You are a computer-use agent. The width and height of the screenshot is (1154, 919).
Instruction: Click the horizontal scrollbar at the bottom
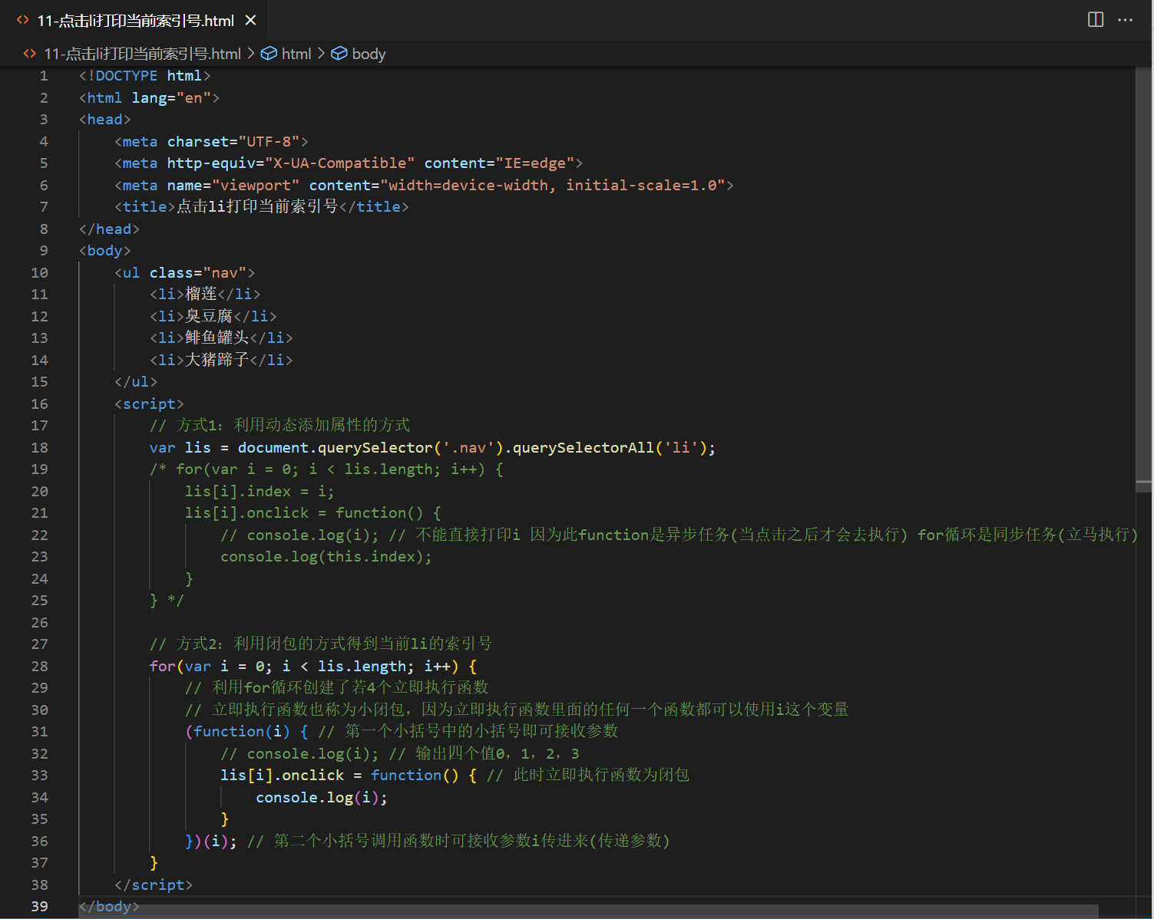[x=588, y=911]
